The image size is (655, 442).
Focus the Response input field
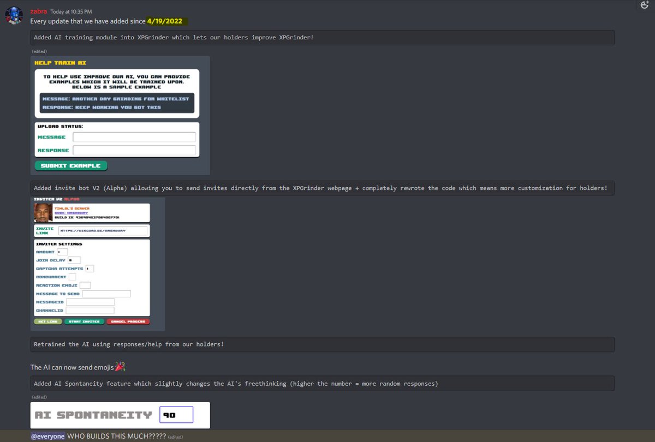(x=134, y=150)
